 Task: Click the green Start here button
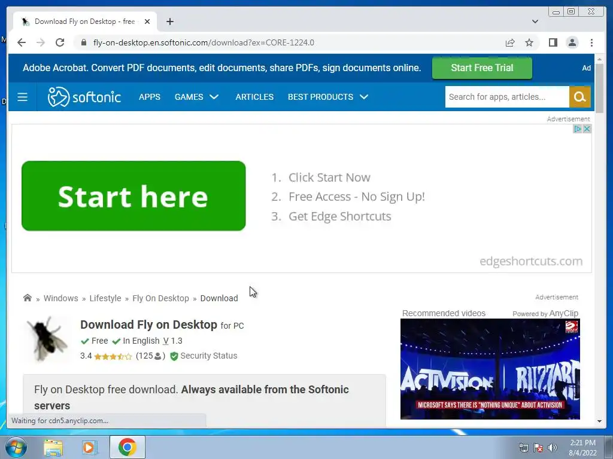coord(133,196)
